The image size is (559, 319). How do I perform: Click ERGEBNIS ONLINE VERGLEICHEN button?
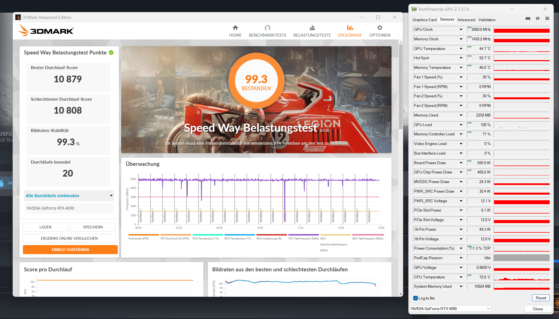tap(69, 238)
